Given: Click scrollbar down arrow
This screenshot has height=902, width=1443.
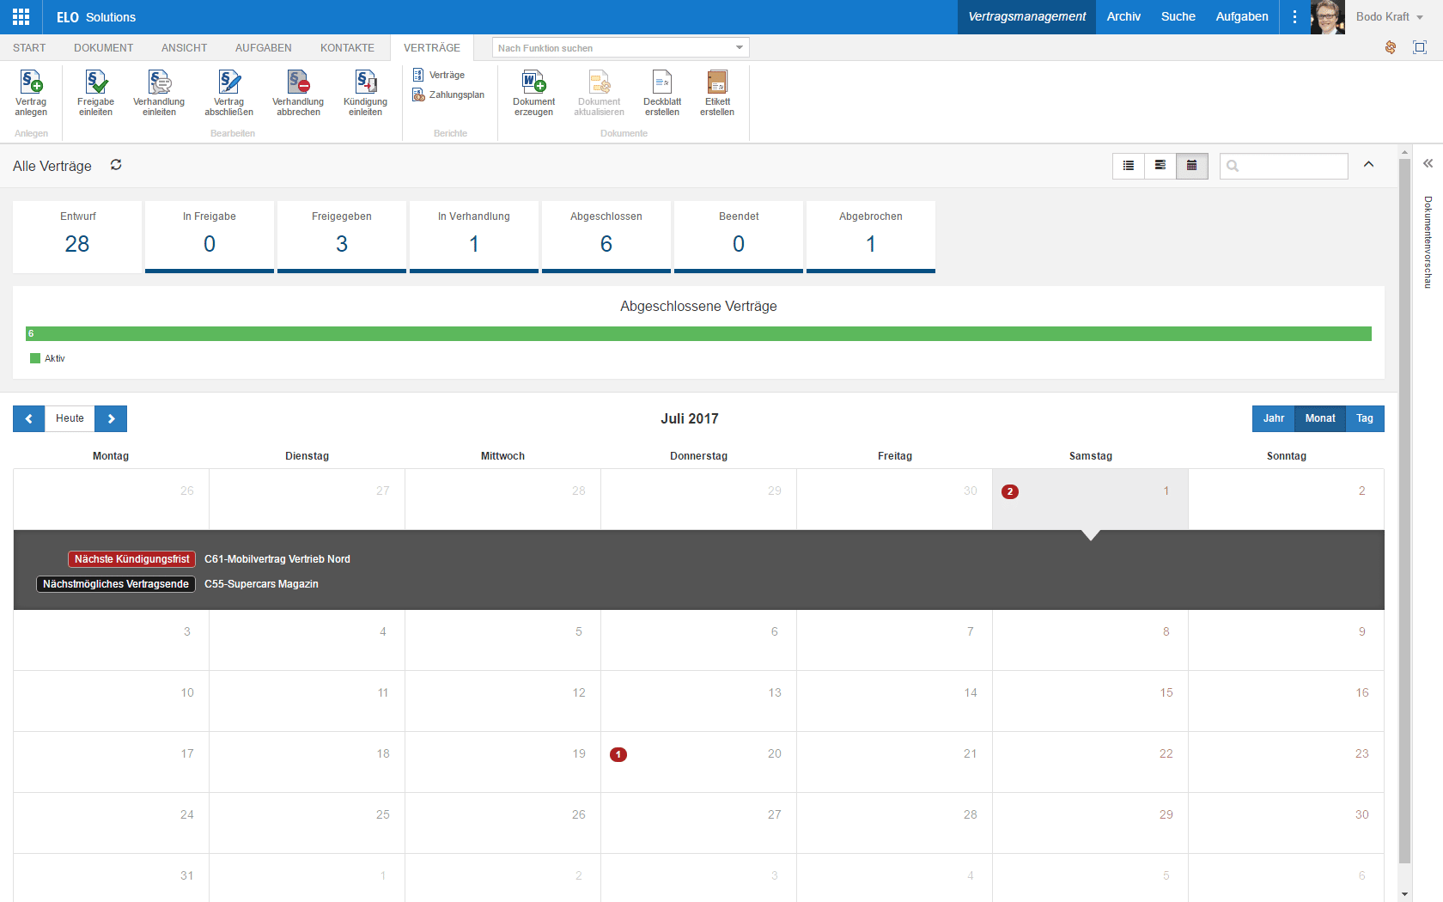Looking at the screenshot, I should click(x=1405, y=894).
